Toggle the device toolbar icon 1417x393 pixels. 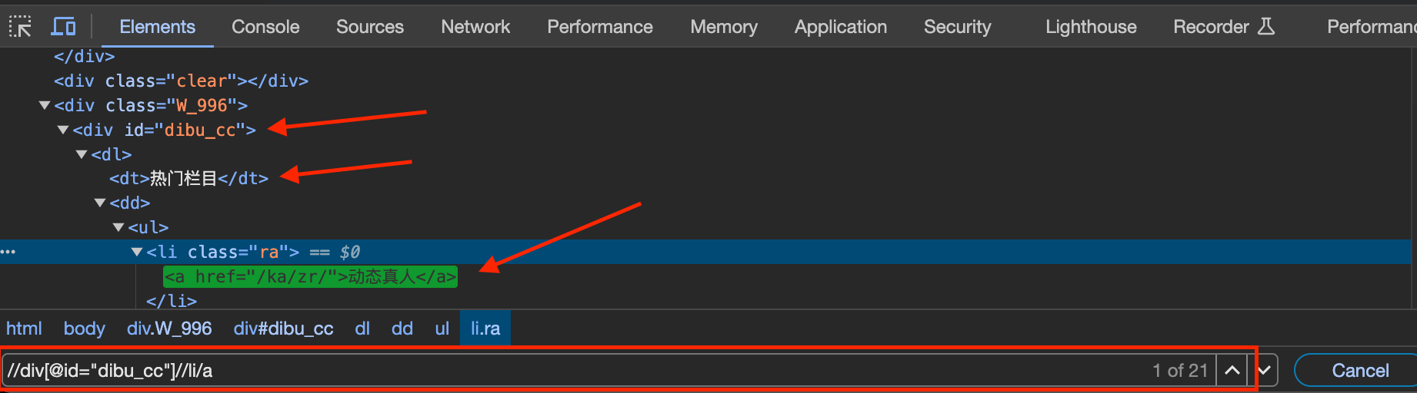point(63,27)
